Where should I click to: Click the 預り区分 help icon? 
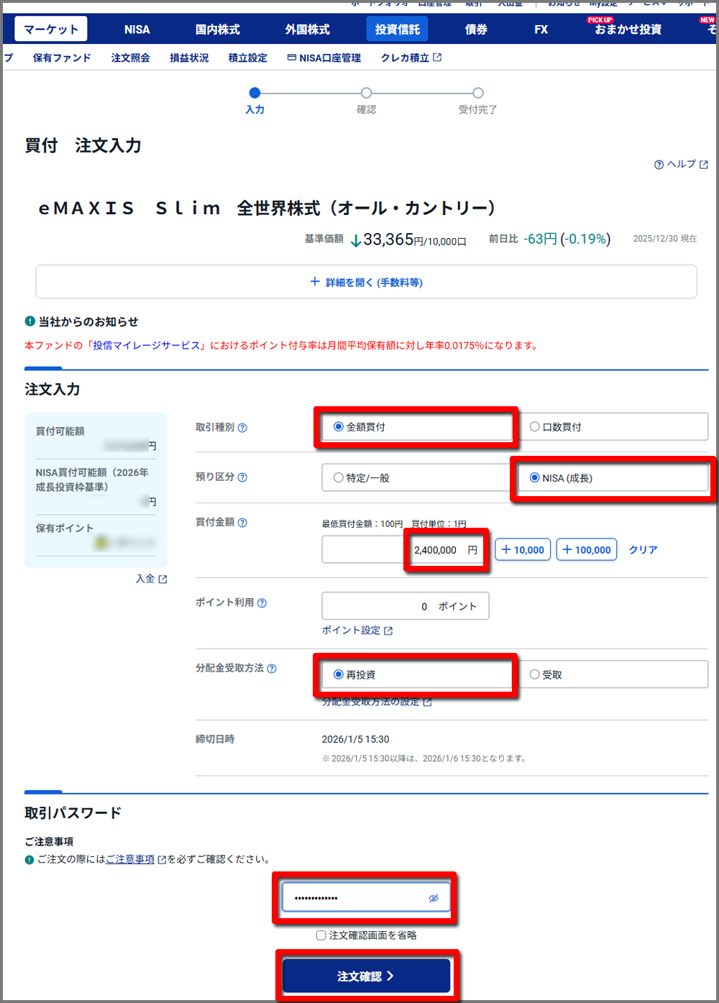coord(243,477)
